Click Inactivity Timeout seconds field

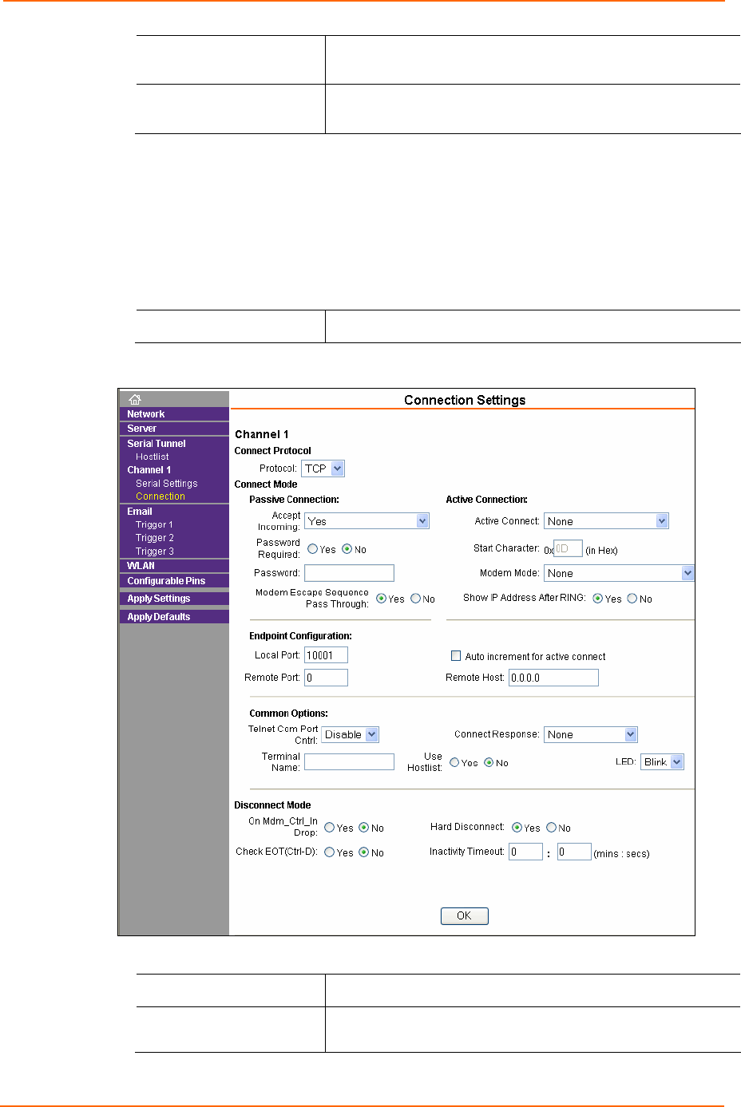(x=573, y=852)
